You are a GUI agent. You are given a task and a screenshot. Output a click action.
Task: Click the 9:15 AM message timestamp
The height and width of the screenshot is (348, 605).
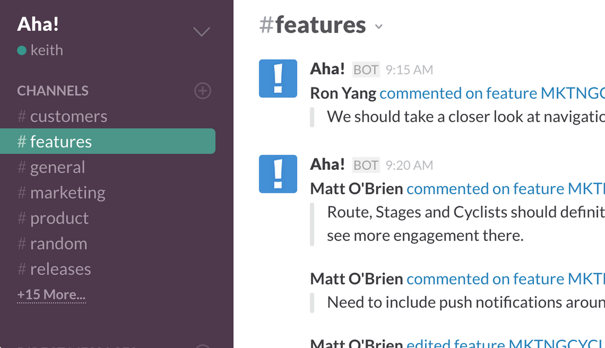(409, 70)
